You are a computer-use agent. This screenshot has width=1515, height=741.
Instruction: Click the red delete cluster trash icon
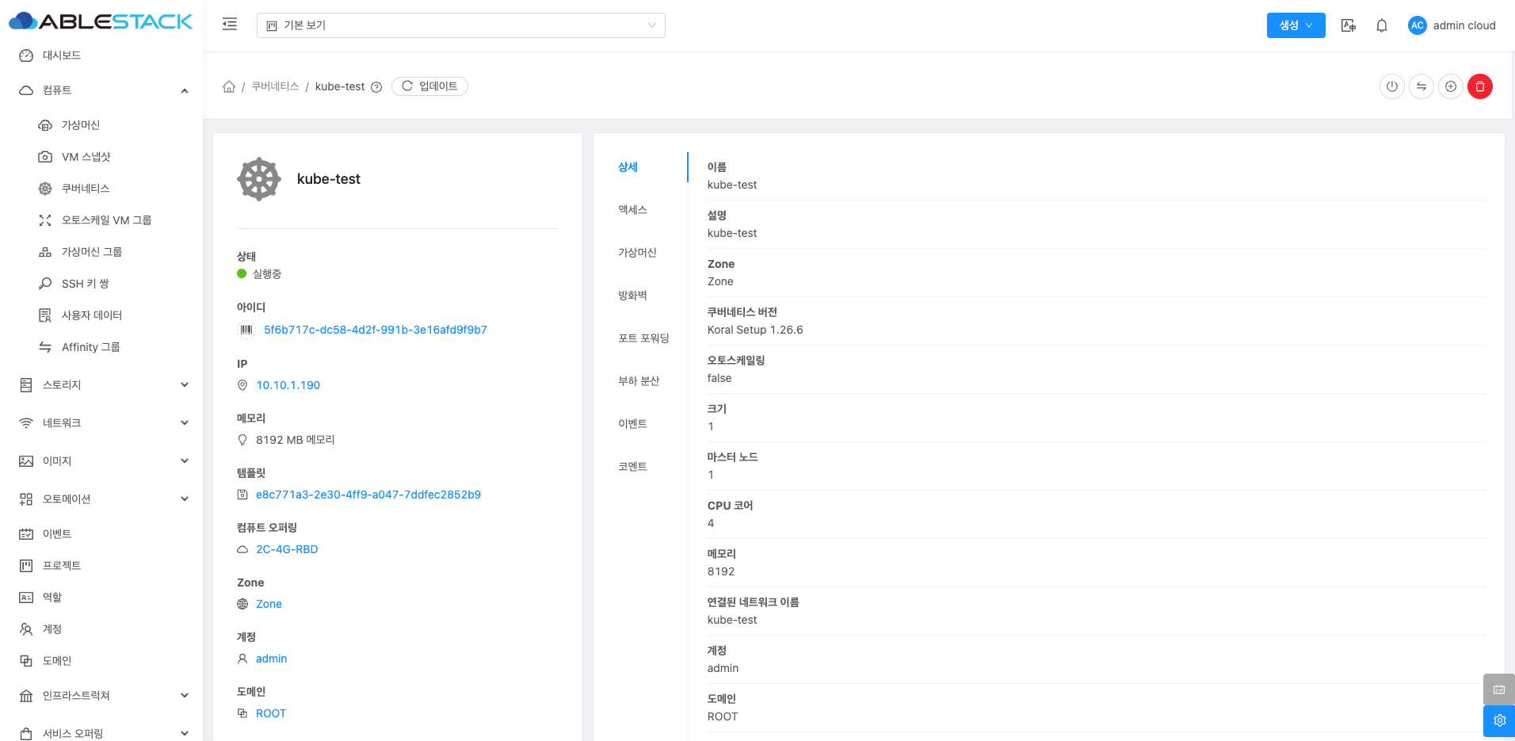click(1479, 86)
